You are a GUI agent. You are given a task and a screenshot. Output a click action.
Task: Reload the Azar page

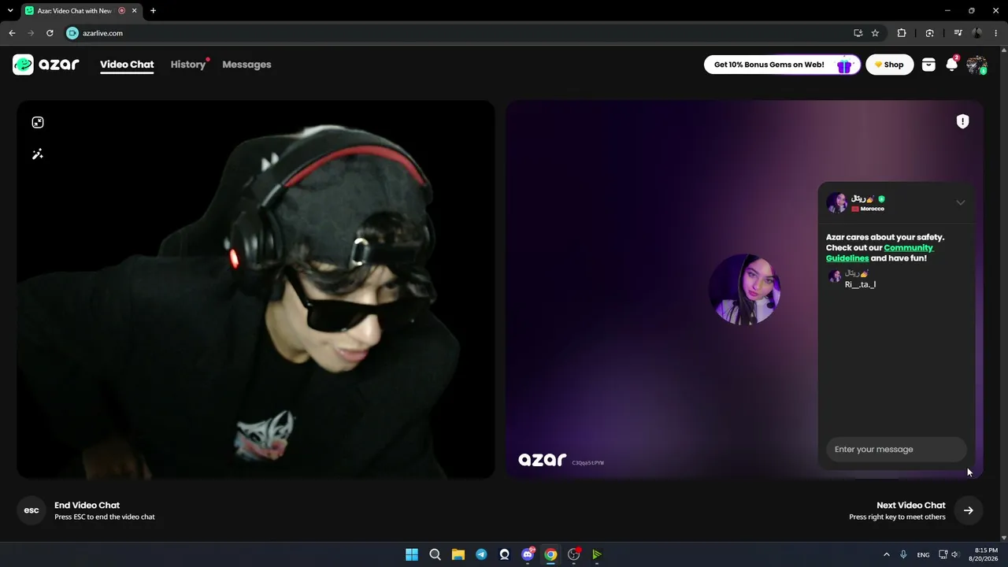coord(50,33)
